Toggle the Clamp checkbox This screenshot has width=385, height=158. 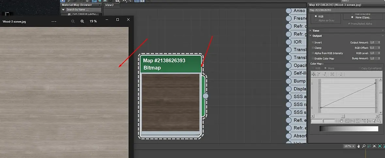click(x=313, y=48)
